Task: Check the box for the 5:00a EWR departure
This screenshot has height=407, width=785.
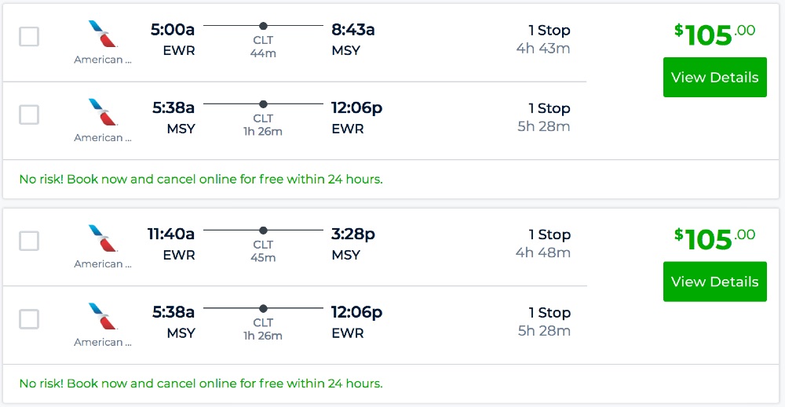Action: point(29,36)
